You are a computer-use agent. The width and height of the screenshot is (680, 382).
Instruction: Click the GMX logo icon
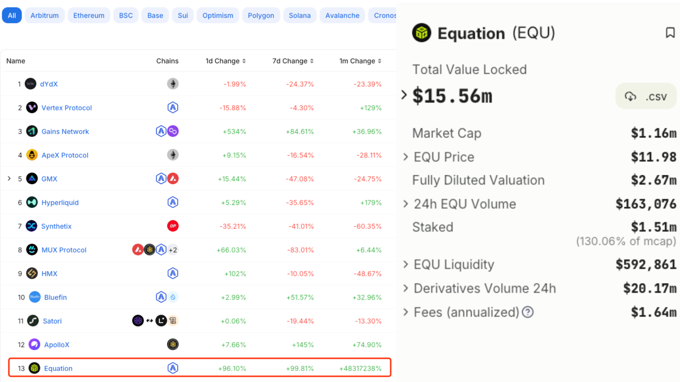click(32, 179)
